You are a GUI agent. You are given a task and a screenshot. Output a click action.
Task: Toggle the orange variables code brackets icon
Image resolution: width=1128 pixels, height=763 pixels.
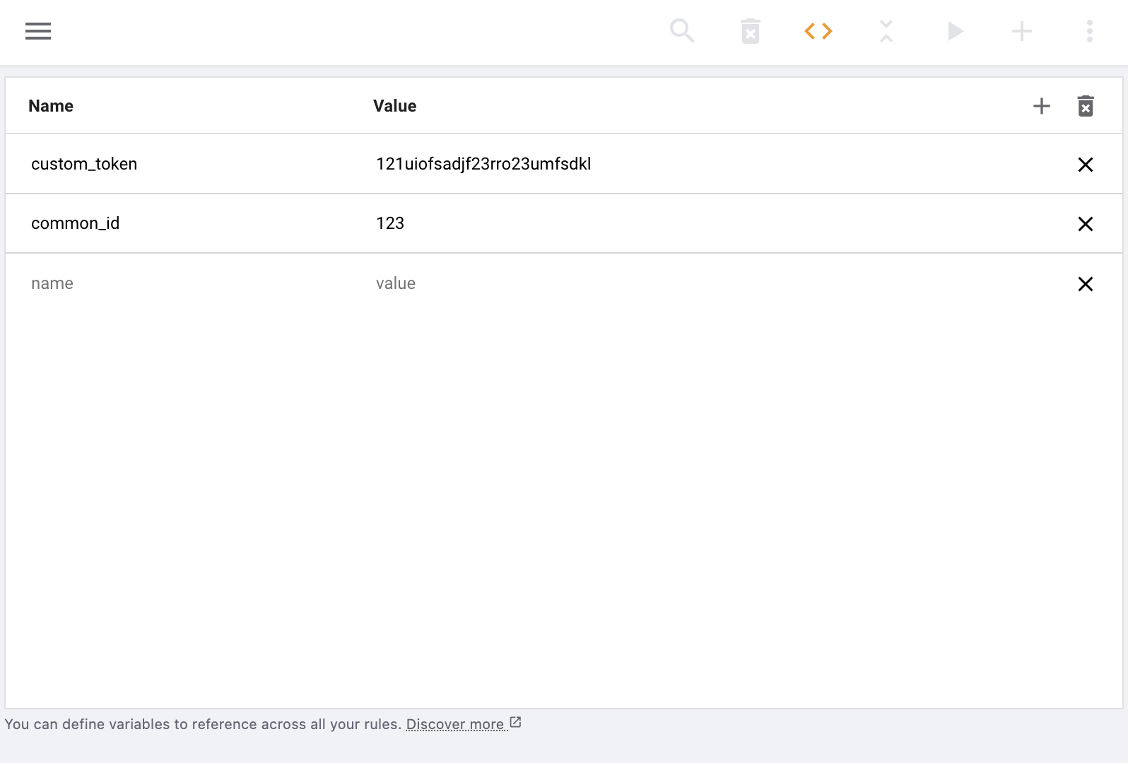(818, 31)
